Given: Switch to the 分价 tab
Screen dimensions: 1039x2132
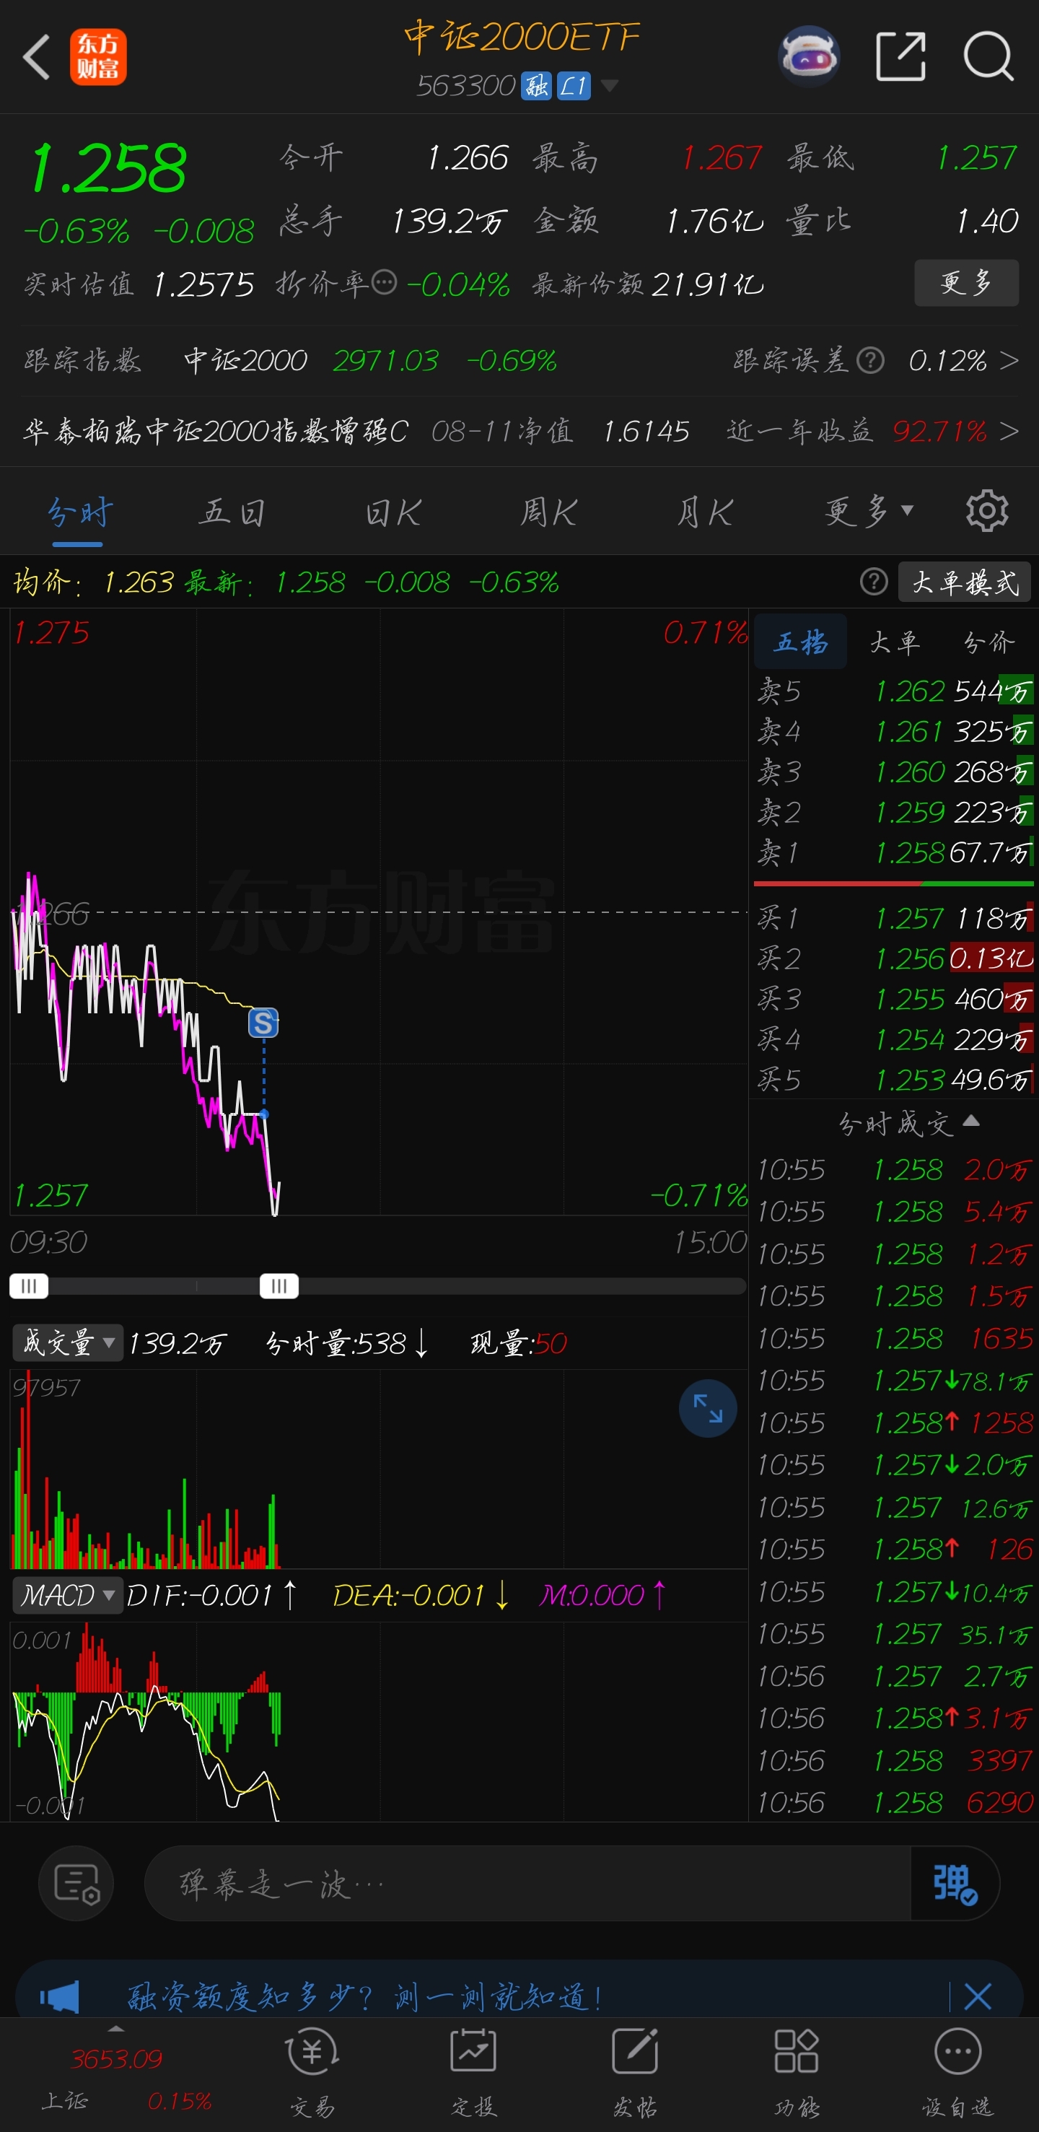Looking at the screenshot, I should tap(988, 642).
